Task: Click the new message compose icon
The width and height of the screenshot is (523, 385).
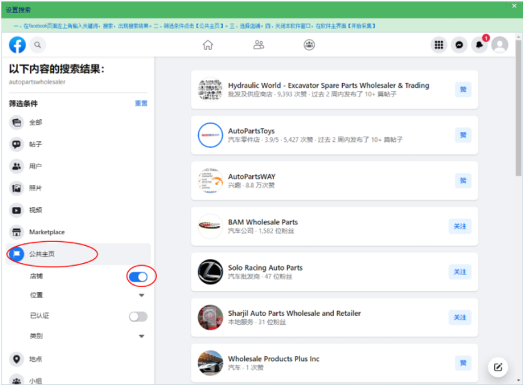Action: pos(498,367)
